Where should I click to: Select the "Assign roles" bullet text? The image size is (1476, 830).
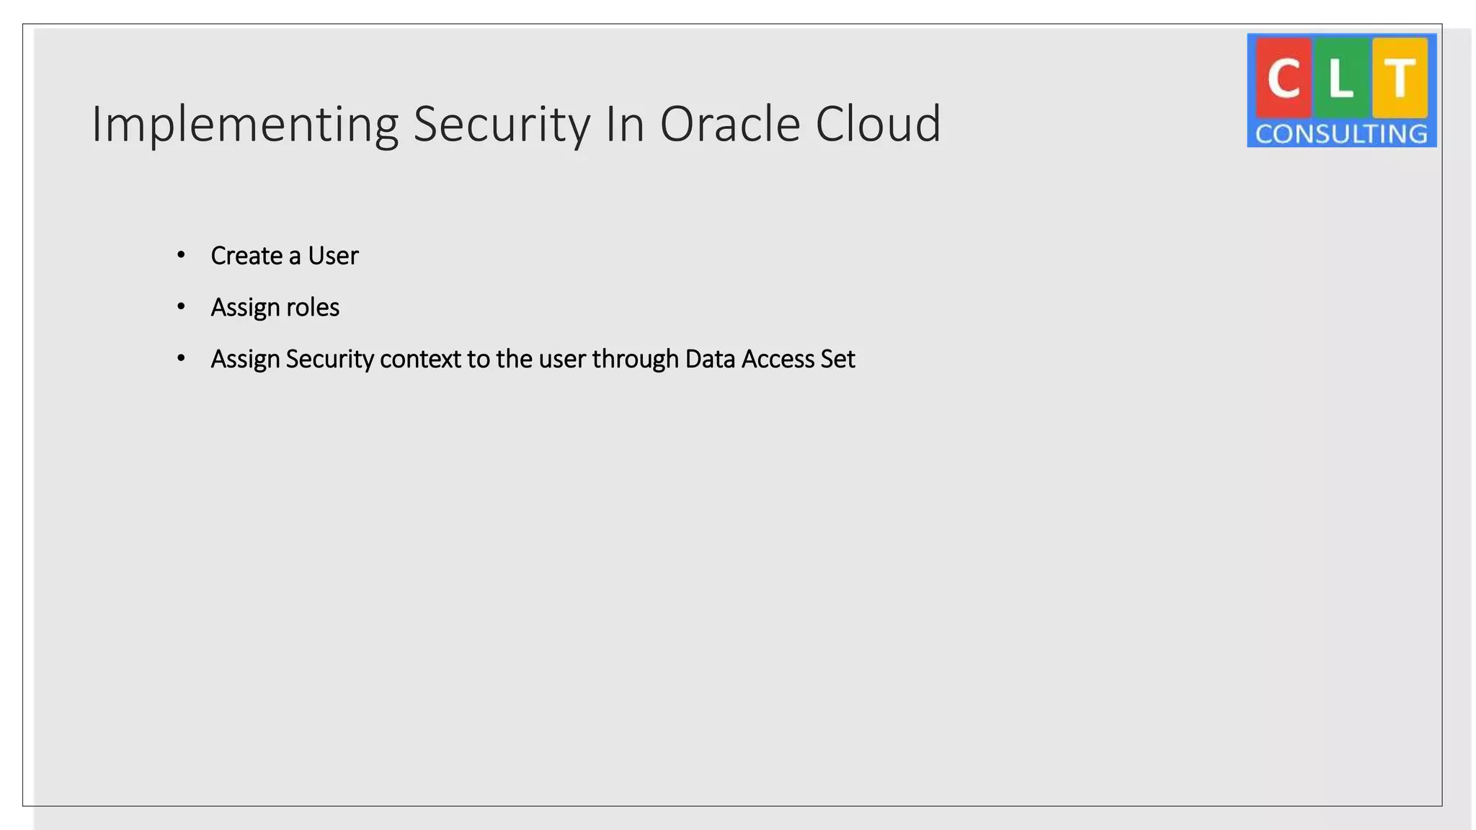coord(275,308)
